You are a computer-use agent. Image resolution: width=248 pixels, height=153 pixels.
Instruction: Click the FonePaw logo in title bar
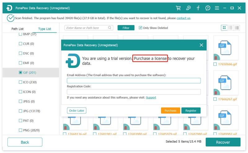tap(9, 8)
